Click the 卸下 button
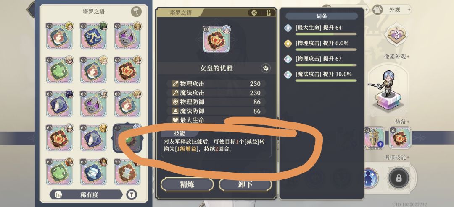 tap(245, 184)
